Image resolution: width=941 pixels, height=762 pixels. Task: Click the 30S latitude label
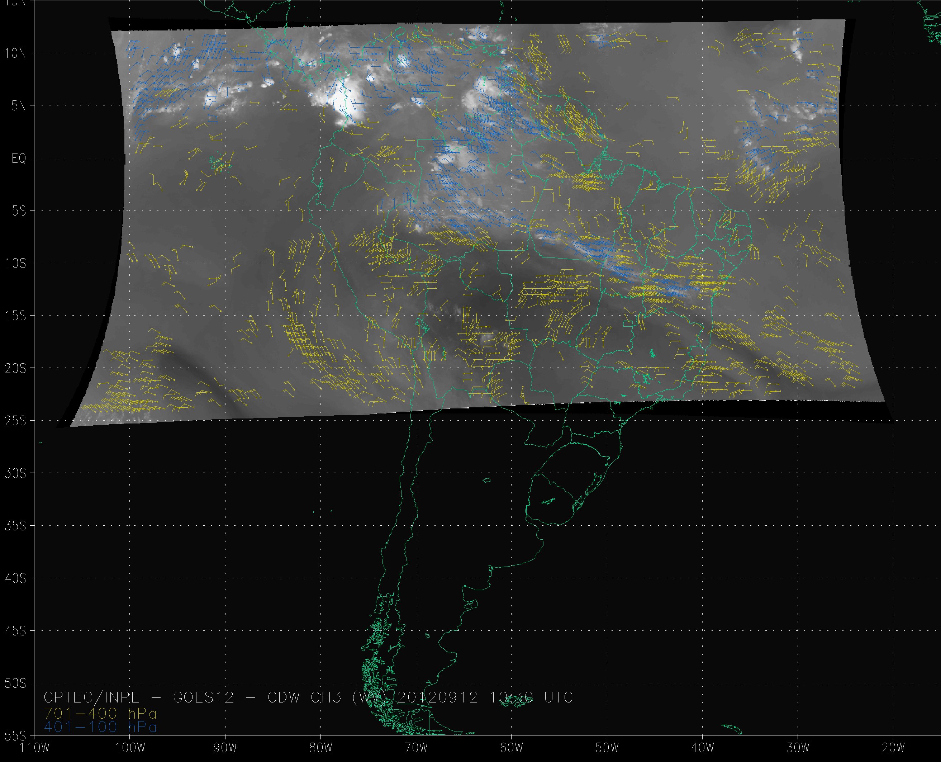[15, 473]
